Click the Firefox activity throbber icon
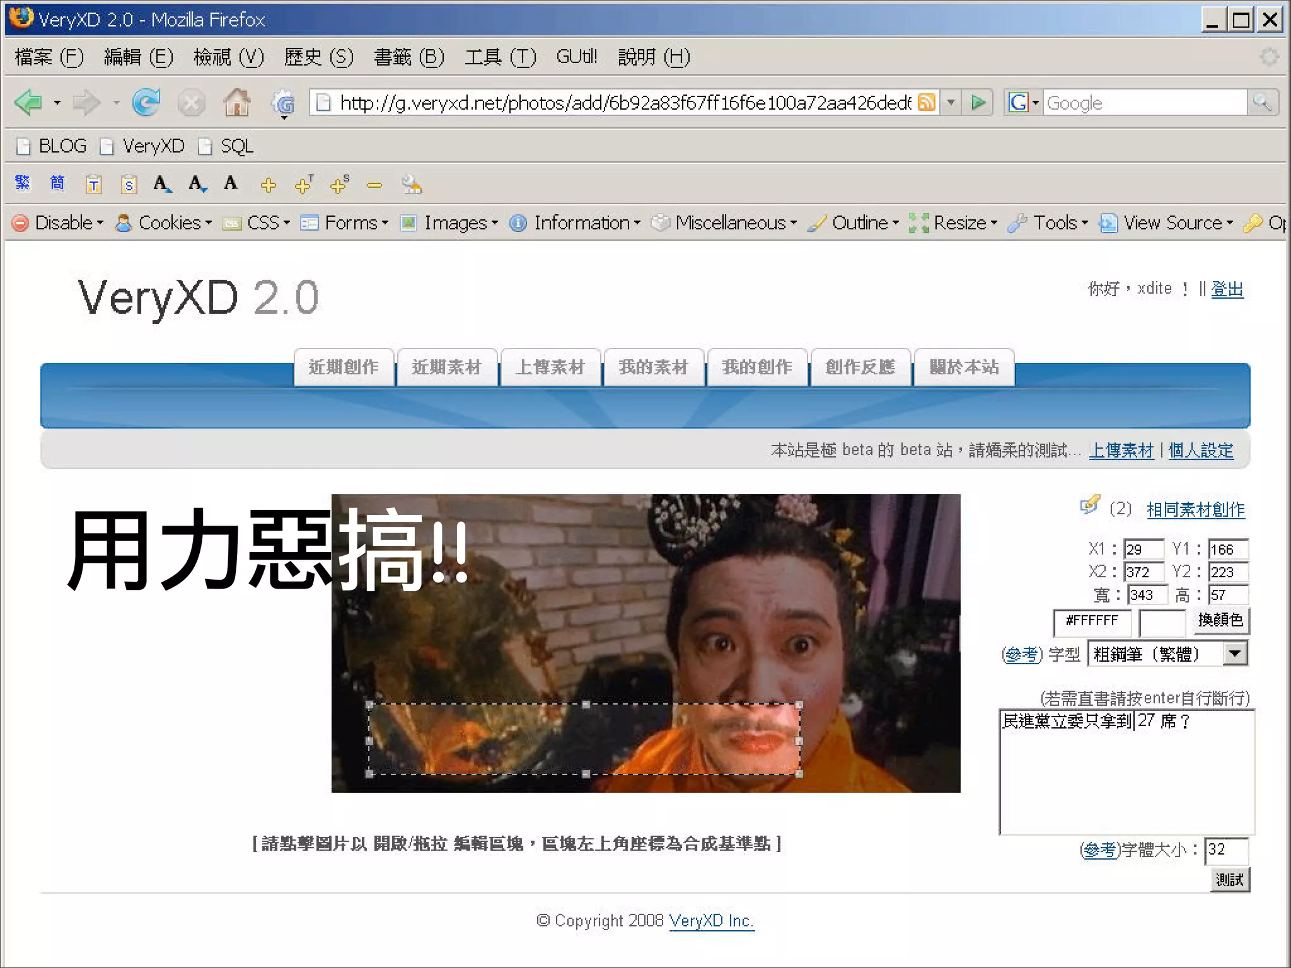The image size is (1291, 968). (x=1269, y=57)
